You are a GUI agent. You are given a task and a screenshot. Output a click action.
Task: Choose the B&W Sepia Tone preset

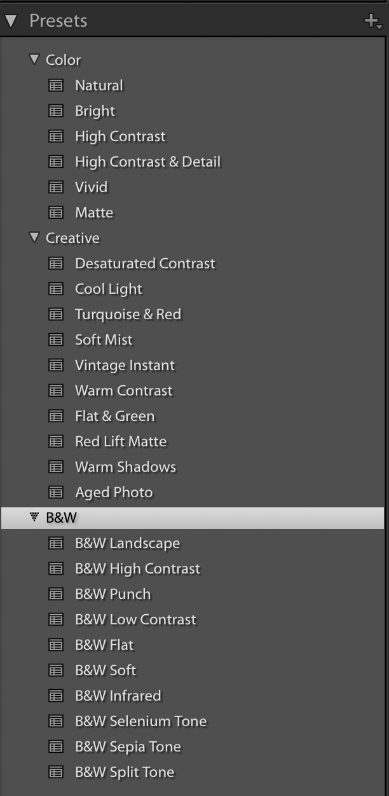point(128,746)
